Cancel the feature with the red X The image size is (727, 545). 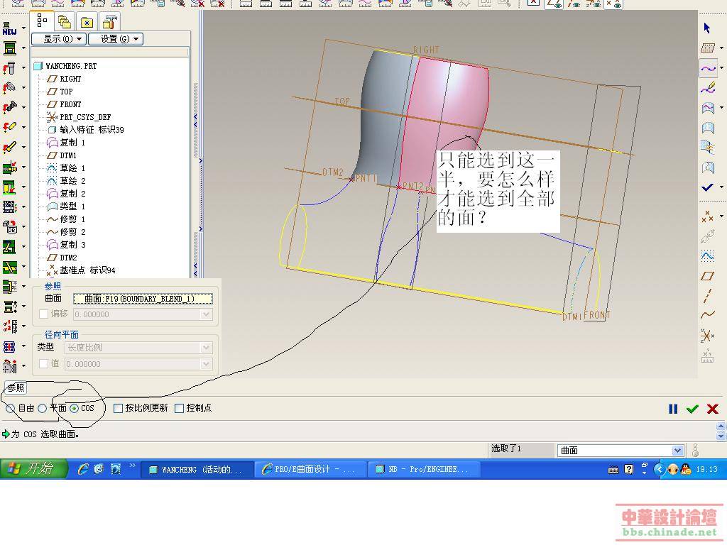point(712,409)
